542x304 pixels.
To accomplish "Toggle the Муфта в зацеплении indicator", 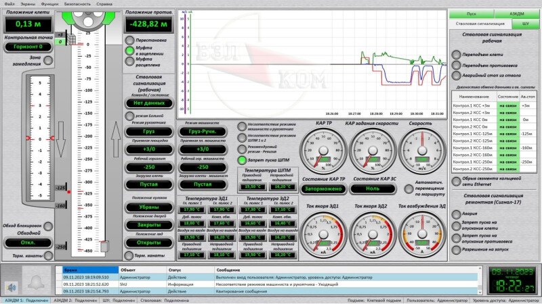I will (129, 50).
